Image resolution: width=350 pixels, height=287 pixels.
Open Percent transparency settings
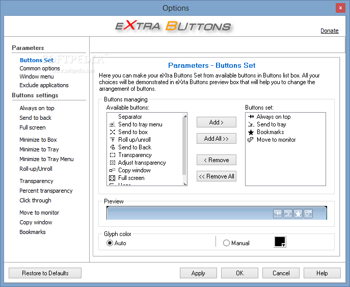pyautogui.click(x=46, y=191)
